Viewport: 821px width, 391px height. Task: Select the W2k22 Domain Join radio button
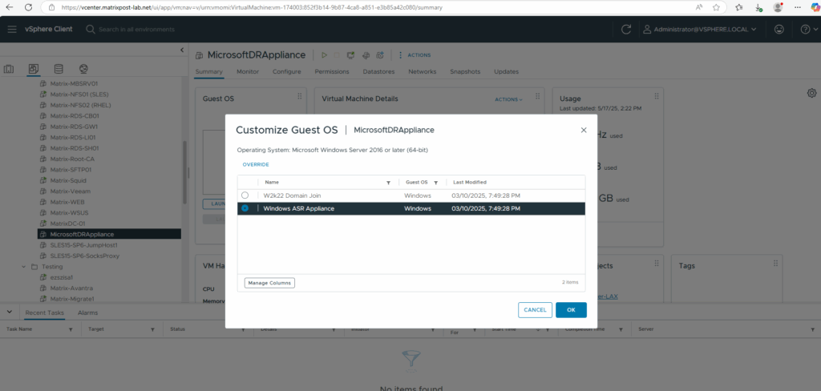click(245, 195)
